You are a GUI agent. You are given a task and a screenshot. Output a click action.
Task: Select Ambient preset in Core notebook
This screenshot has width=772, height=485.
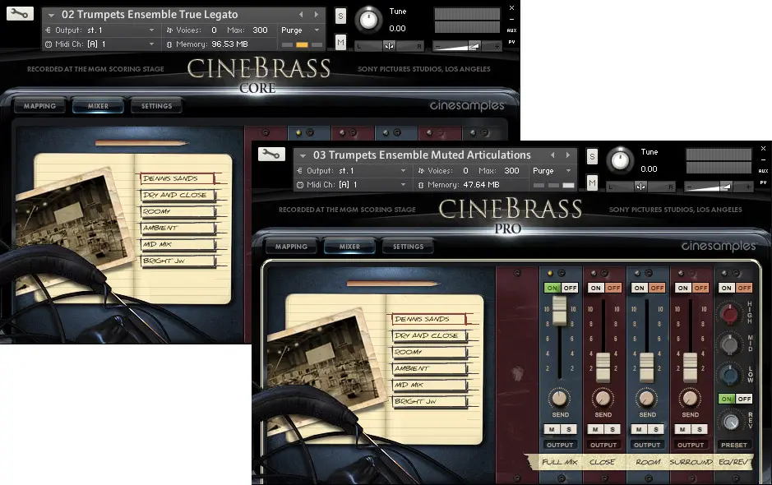pos(178,228)
